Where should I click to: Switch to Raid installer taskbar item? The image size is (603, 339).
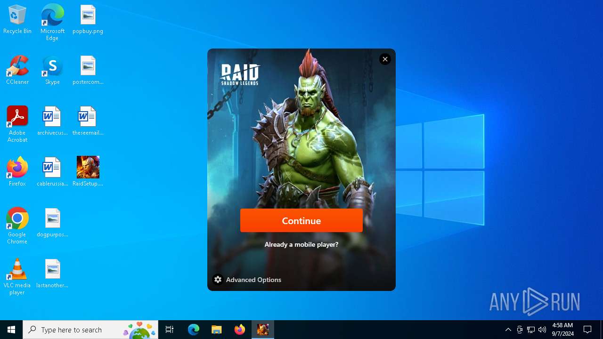263,330
